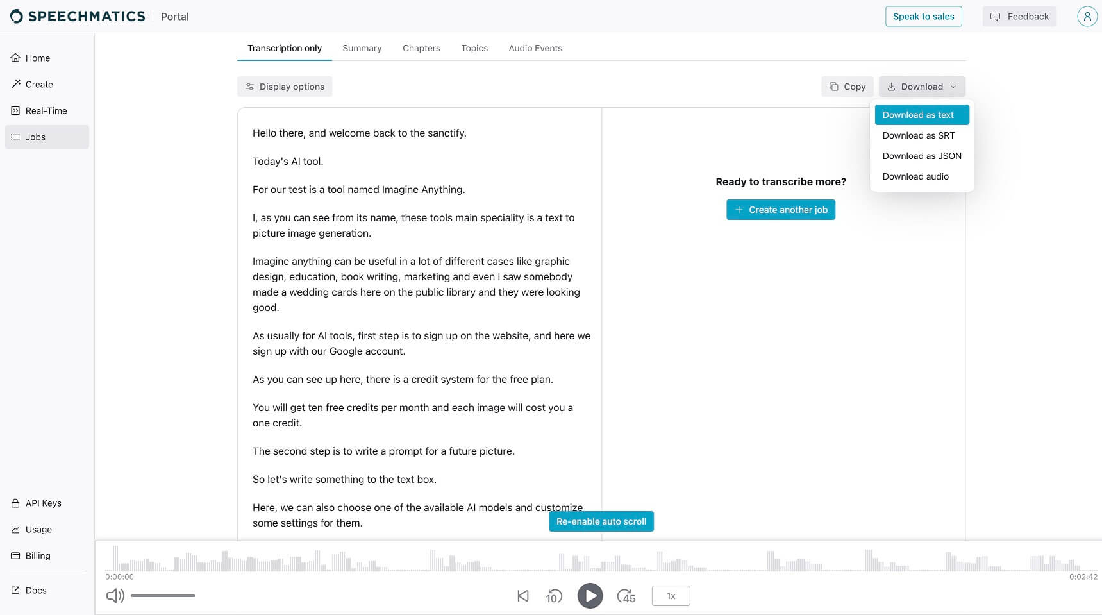Image resolution: width=1102 pixels, height=615 pixels.
Task: Open the Home section in the sidebar
Action: click(x=37, y=58)
